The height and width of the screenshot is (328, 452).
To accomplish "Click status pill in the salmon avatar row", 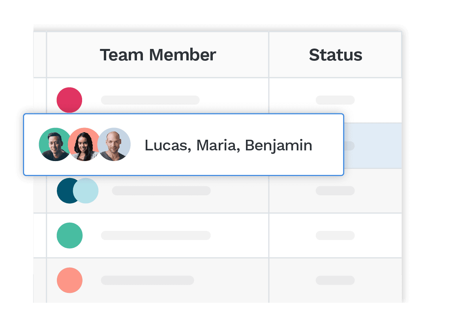I will [335, 280].
